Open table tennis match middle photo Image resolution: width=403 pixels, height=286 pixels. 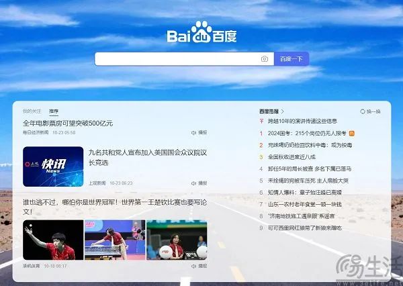115,240
